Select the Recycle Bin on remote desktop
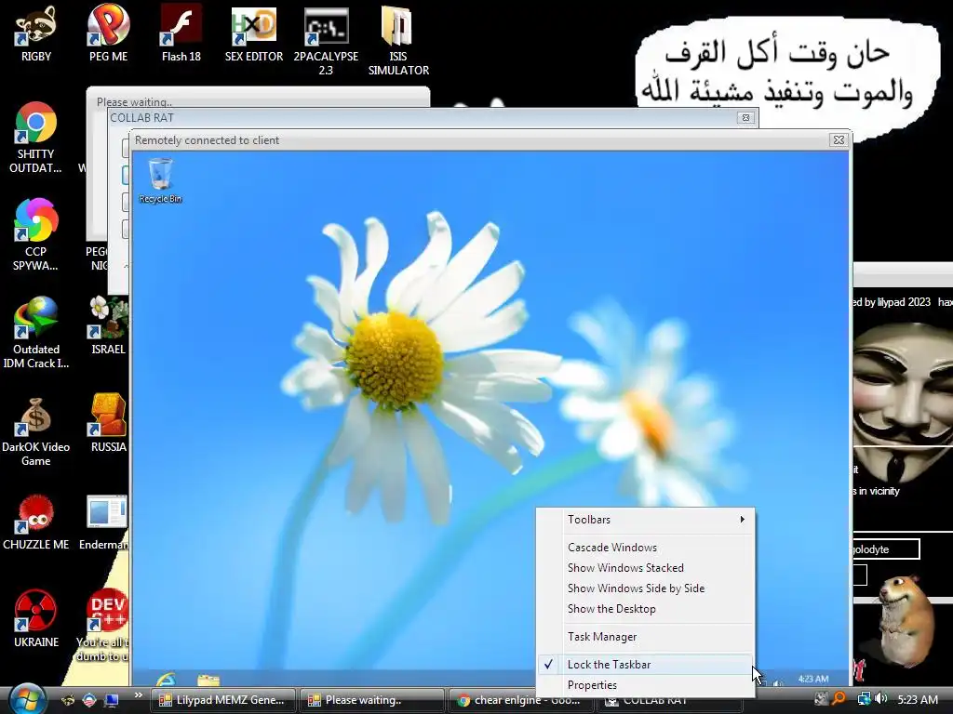Screen dimensions: 953x714 point(160,180)
